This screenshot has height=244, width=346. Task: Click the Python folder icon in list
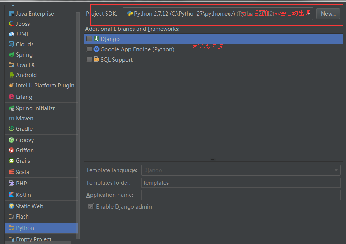tap(11, 228)
